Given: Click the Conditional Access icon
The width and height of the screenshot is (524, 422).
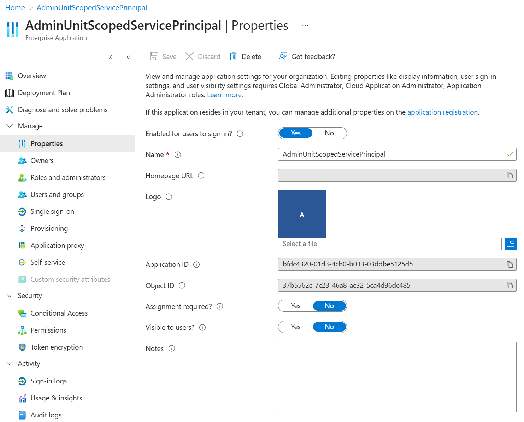Looking at the screenshot, I should 22,313.
